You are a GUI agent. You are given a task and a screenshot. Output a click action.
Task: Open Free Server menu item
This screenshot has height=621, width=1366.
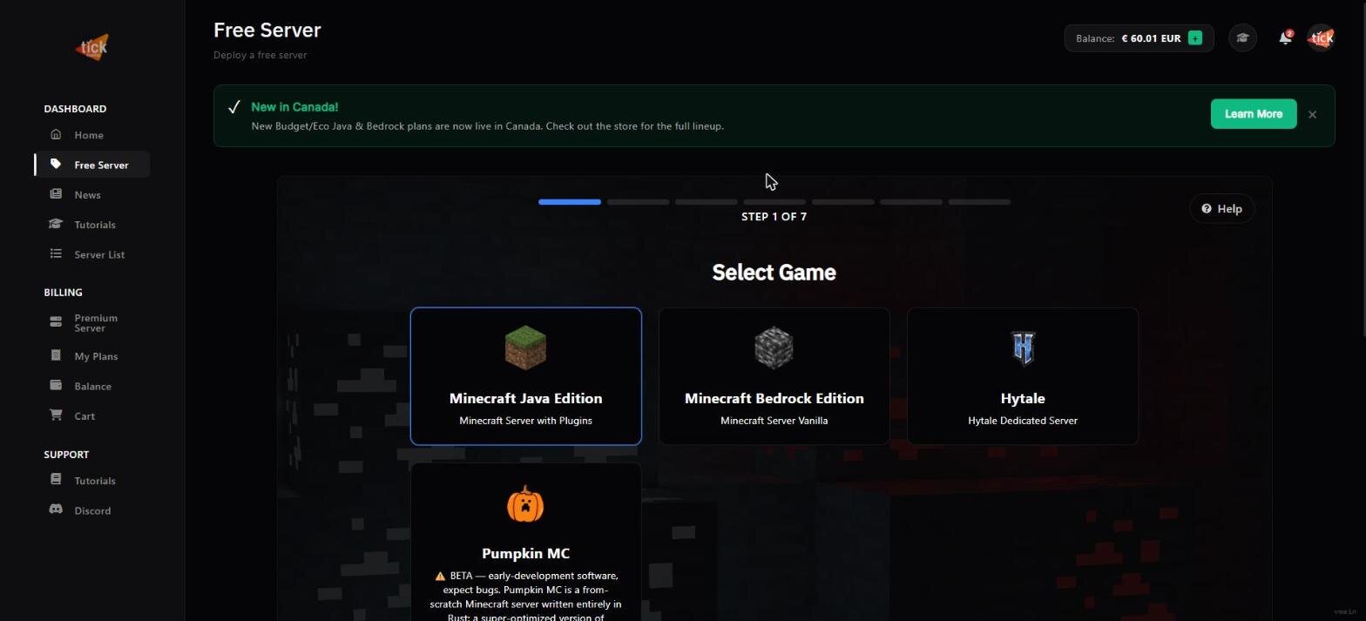(91, 165)
